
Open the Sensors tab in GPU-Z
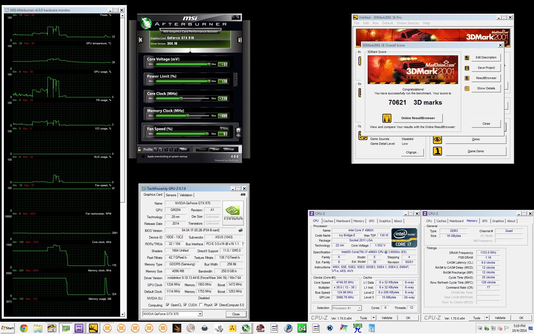171,195
